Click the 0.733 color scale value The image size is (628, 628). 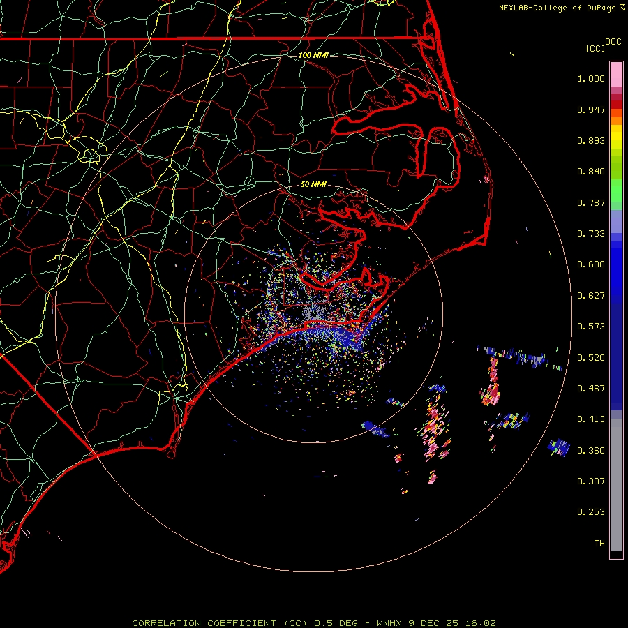591,234
